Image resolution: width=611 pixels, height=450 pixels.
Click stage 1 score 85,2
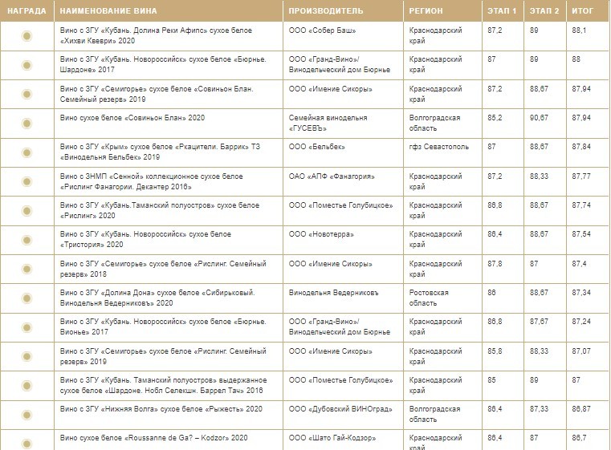point(495,118)
